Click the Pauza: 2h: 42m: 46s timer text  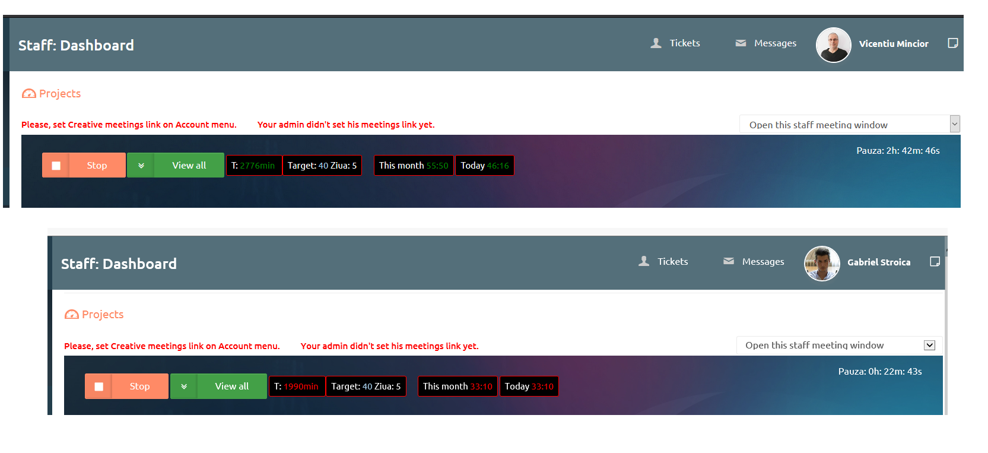[x=898, y=151]
